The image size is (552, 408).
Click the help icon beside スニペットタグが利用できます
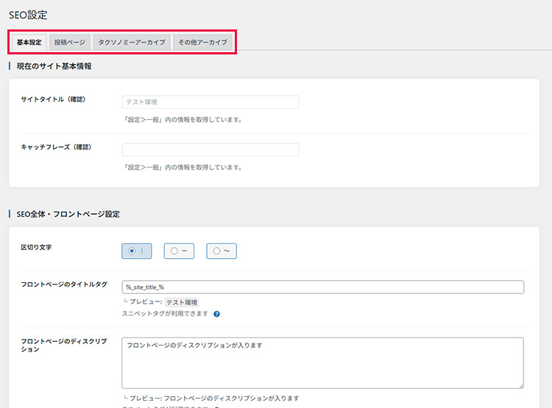click(217, 314)
